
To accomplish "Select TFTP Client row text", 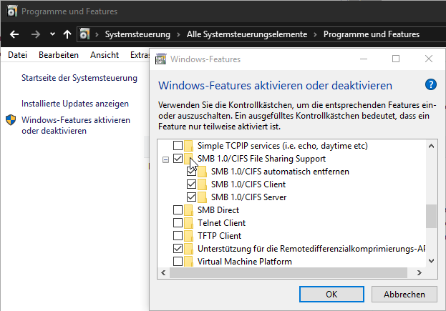I will (x=219, y=235).
